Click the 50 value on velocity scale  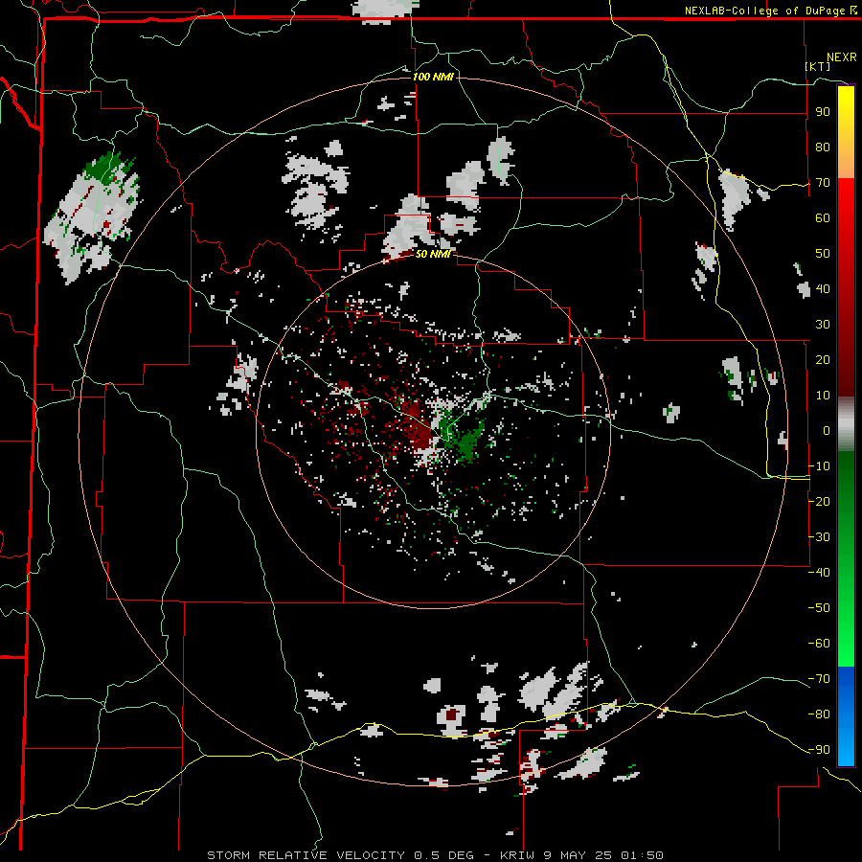pyautogui.click(x=823, y=254)
